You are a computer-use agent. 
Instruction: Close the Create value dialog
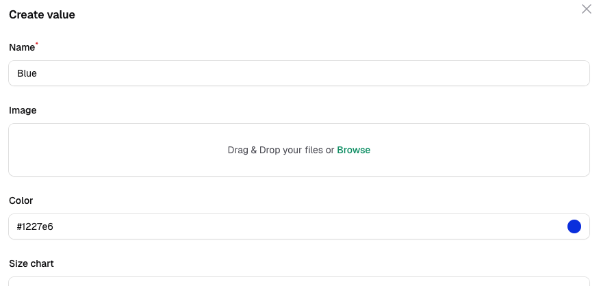tap(586, 9)
